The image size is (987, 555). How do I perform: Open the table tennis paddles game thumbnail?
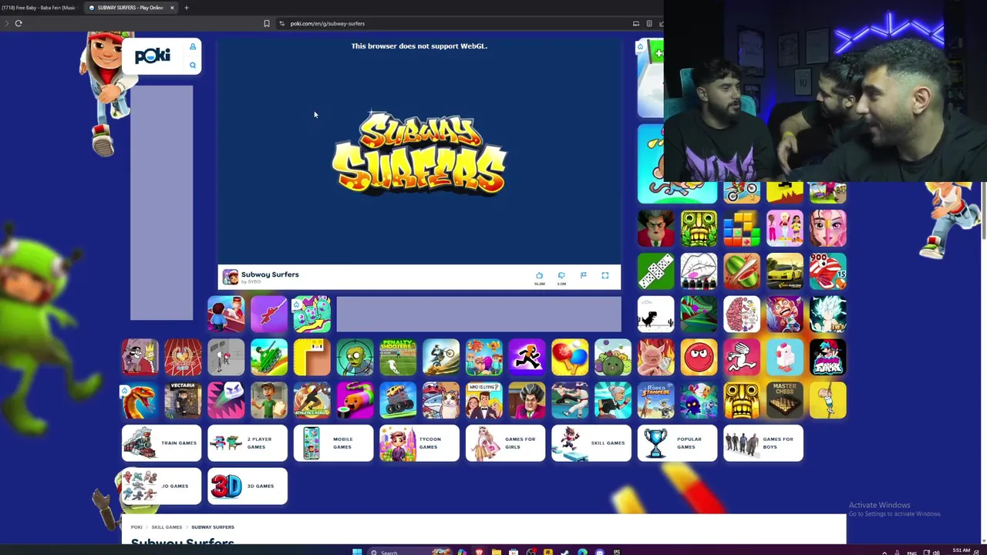click(x=570, y=357)
